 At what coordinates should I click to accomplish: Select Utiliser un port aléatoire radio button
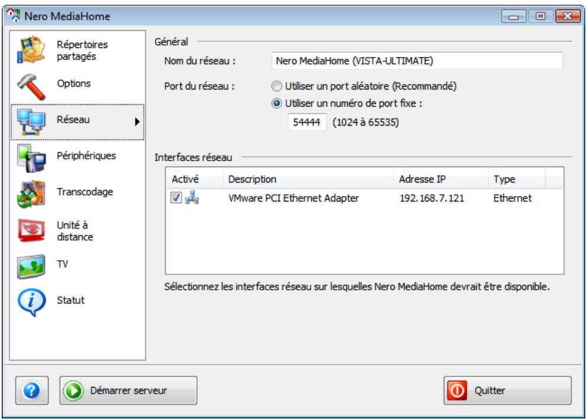[x=276, y=87]
